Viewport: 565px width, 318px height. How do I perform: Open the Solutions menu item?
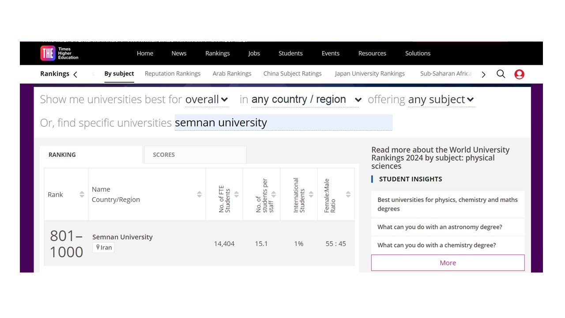[x=418, y=53]
